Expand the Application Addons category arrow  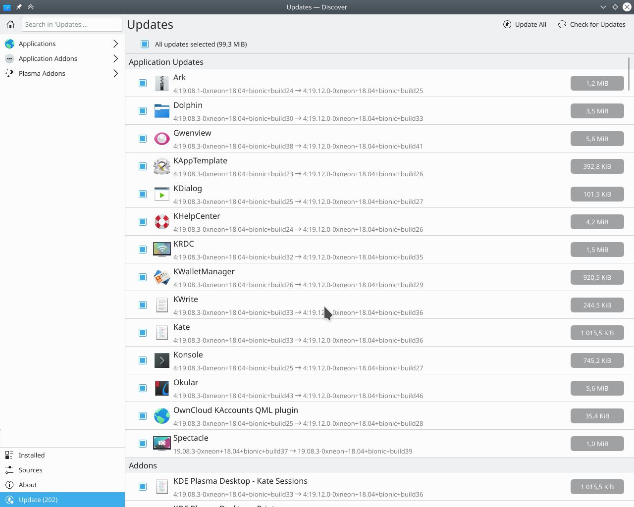click(x=115, y=58)
